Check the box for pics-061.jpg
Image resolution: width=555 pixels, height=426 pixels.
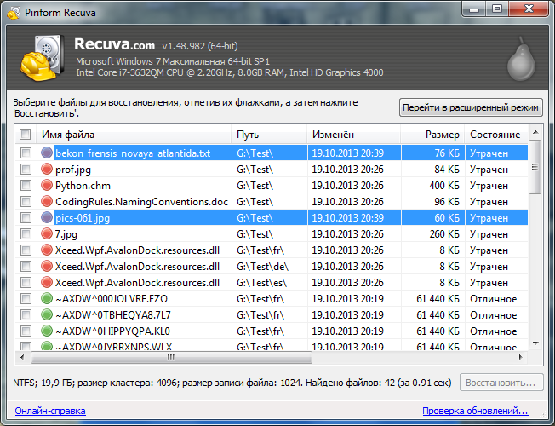[x=26, y=217]
